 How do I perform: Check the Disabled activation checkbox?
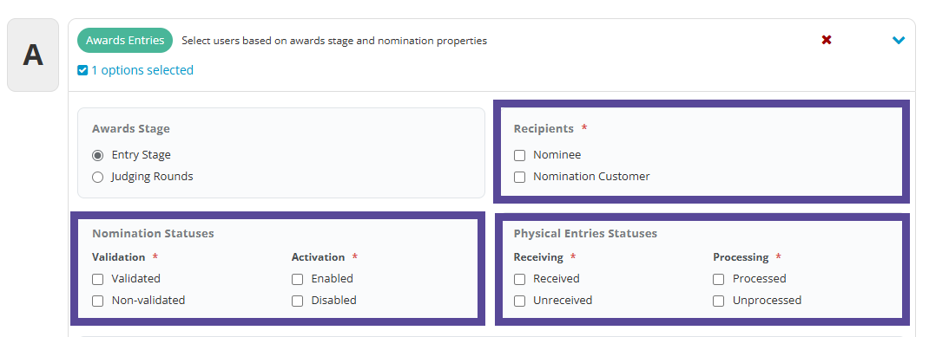coord(298,301)
